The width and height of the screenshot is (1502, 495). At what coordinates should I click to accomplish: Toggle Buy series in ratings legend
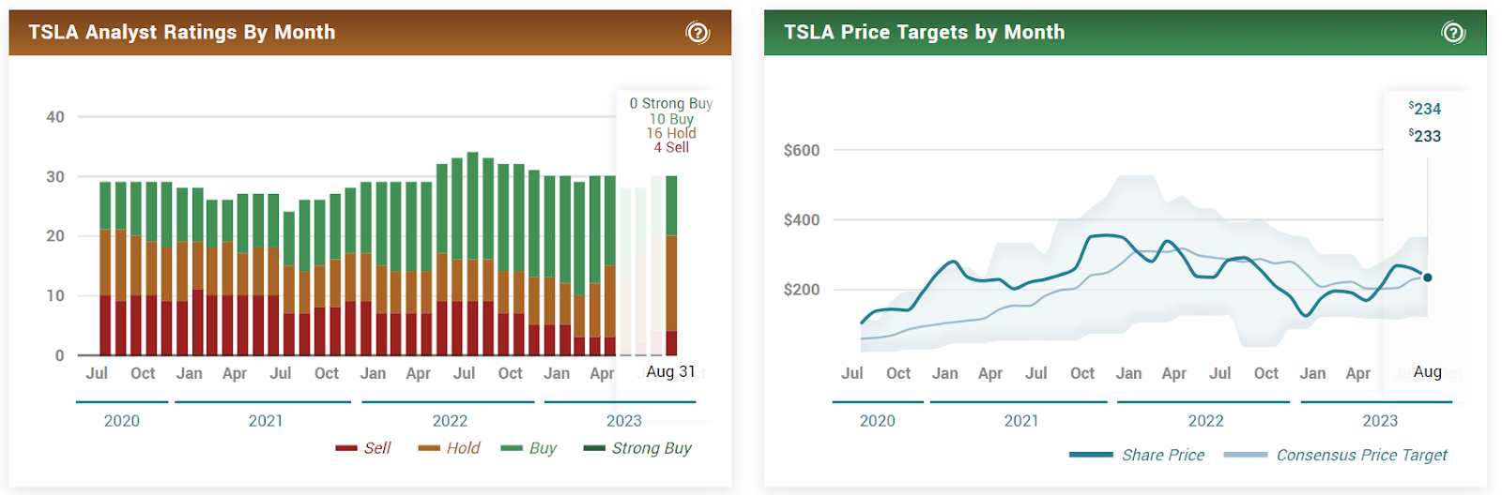(x=529, y=448)
